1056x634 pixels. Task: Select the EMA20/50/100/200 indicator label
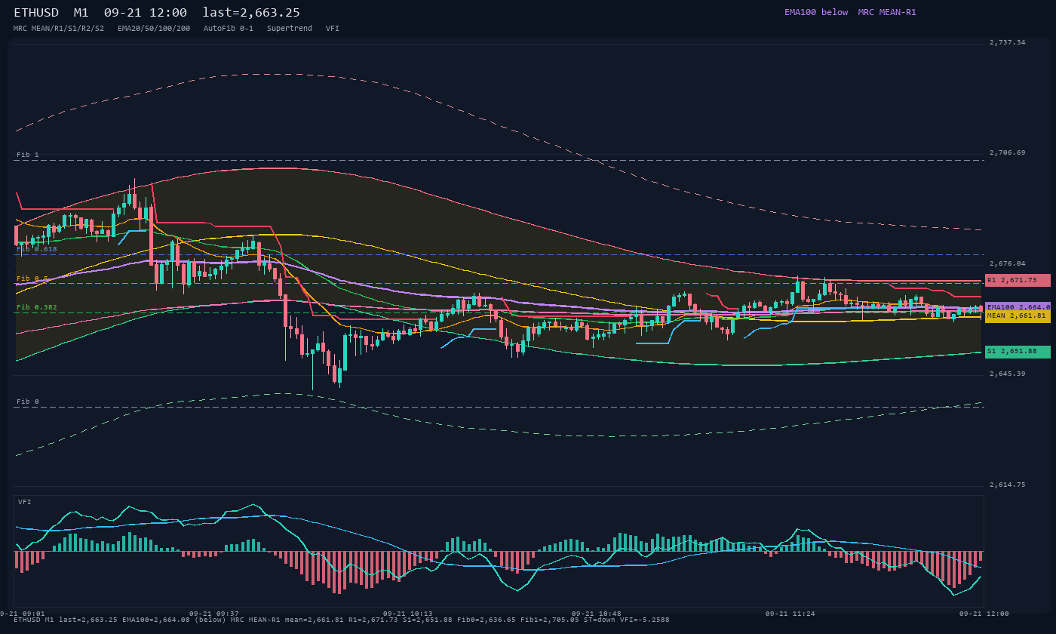coord(154,28)
